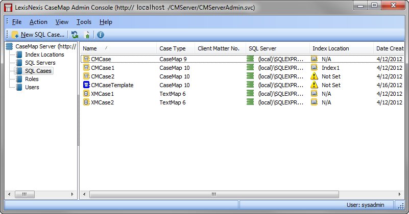The width and height of the screenshot is (409, 214).
Task: Select the CMCase1 row name
Action: [103, 68]
